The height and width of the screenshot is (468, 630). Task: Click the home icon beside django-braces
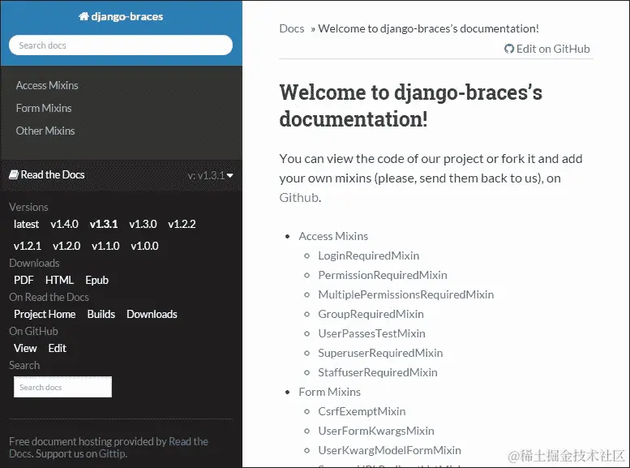(84, 16)
